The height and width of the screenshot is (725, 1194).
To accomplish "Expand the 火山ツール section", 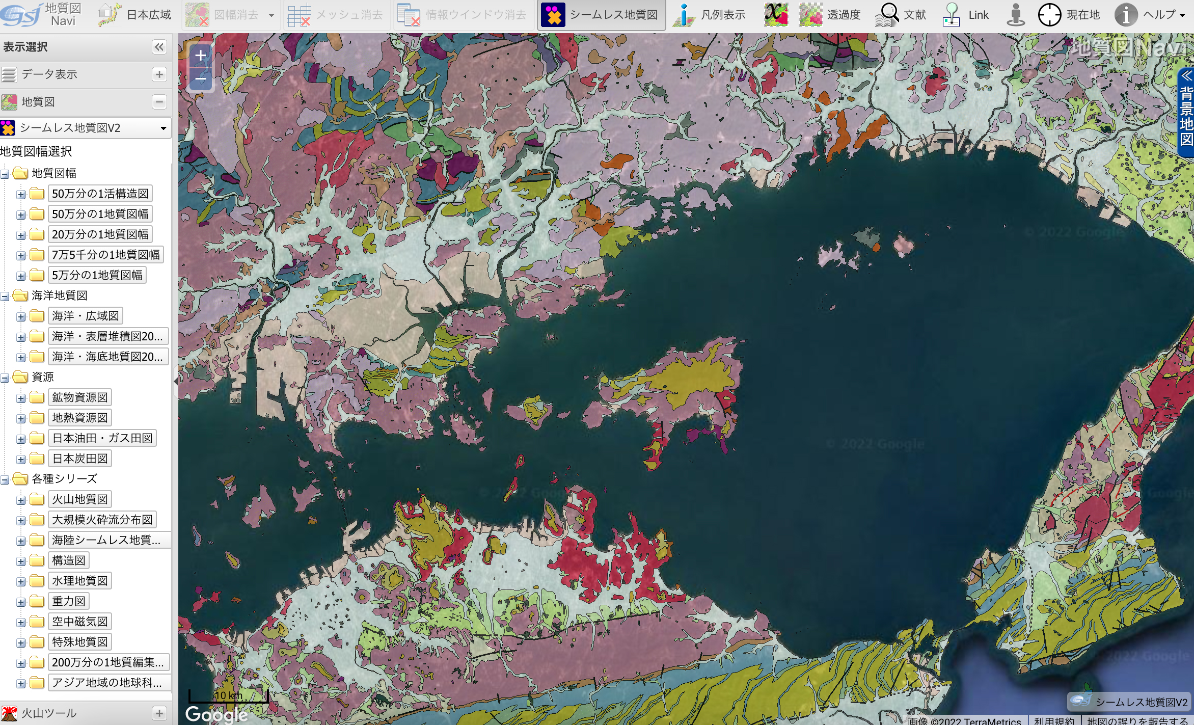I will [159, 713].
